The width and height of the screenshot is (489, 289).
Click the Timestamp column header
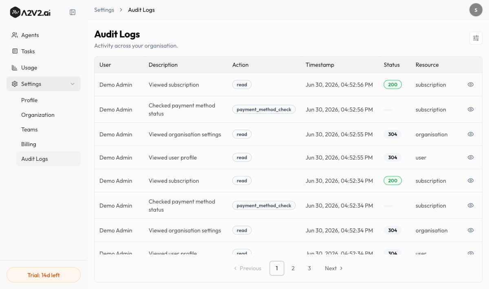tap(320, 65)
